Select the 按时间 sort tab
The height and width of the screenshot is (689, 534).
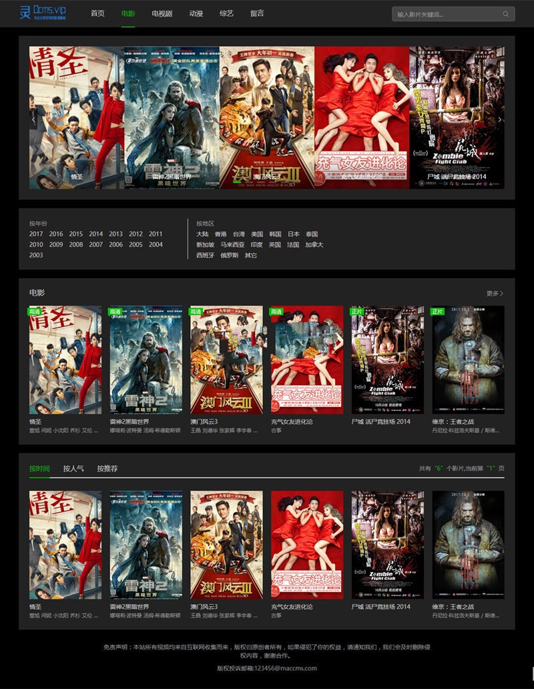[x=39, y=468]
